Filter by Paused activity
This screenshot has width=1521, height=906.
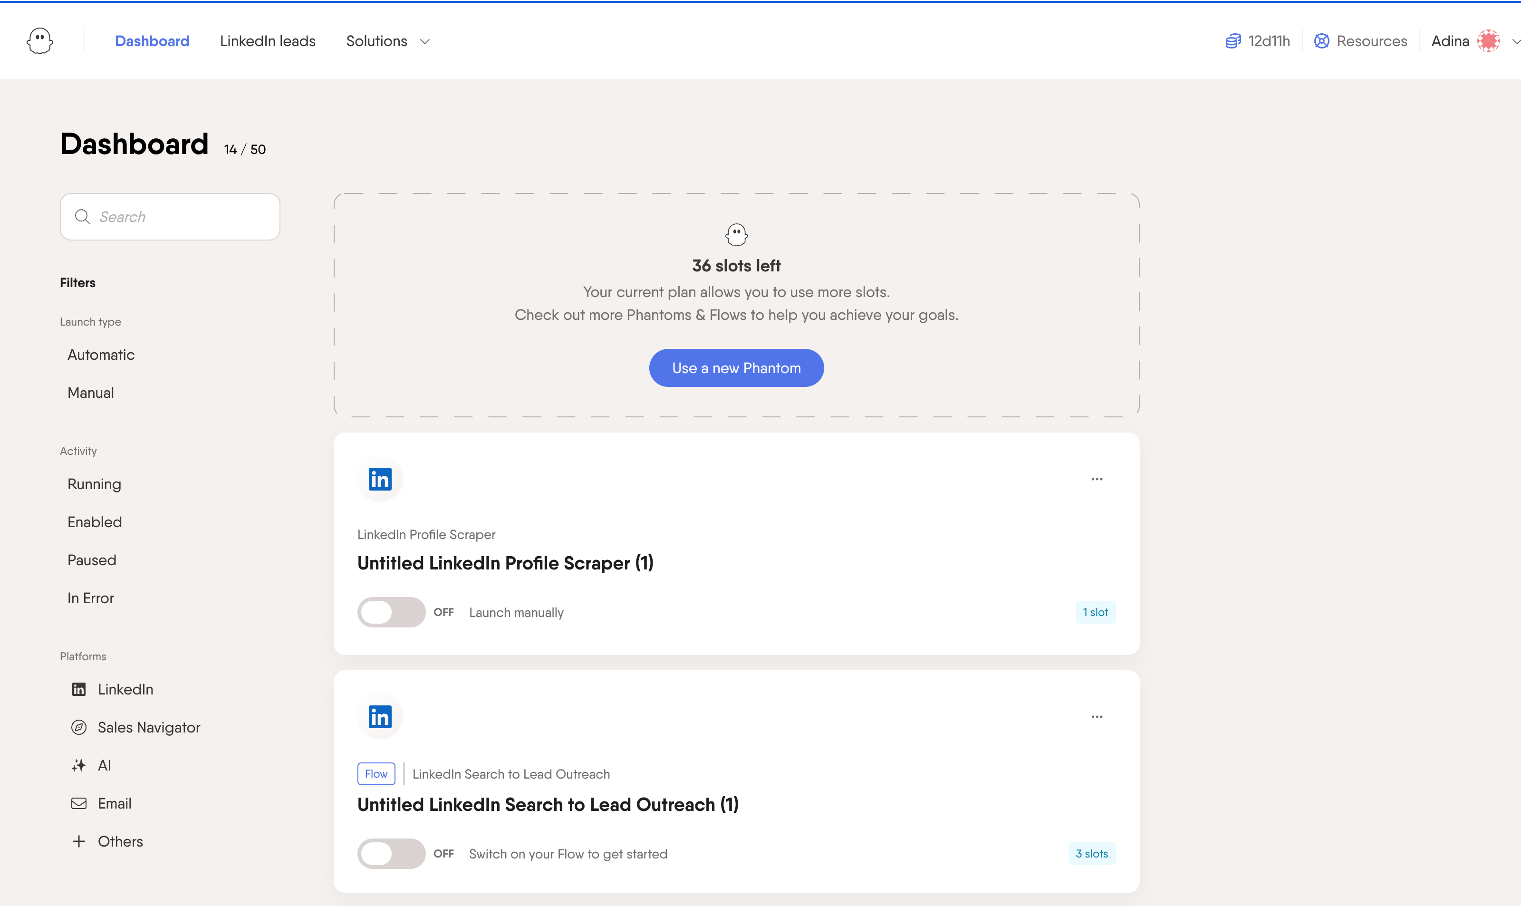(x=92, y=560)
